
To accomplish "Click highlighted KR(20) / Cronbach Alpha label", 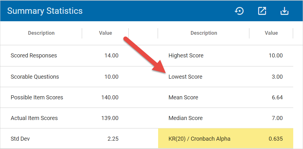I will [199, 139].
